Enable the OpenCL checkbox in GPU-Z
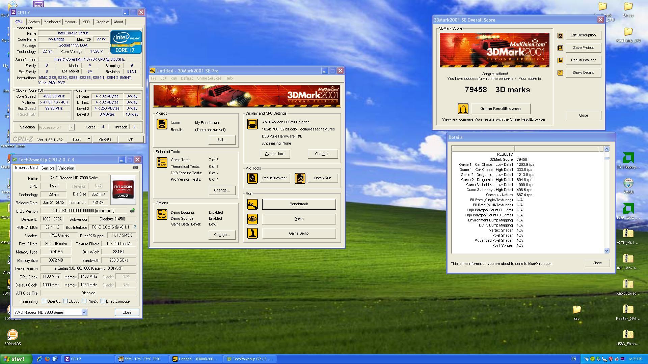 click(44, 301)
